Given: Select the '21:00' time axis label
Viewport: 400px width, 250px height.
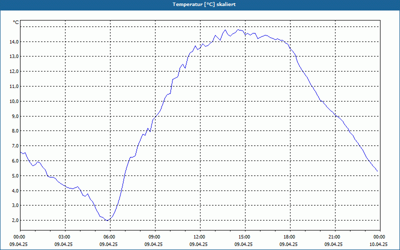Looking at the screenshot, I should [x=334, y=237].
